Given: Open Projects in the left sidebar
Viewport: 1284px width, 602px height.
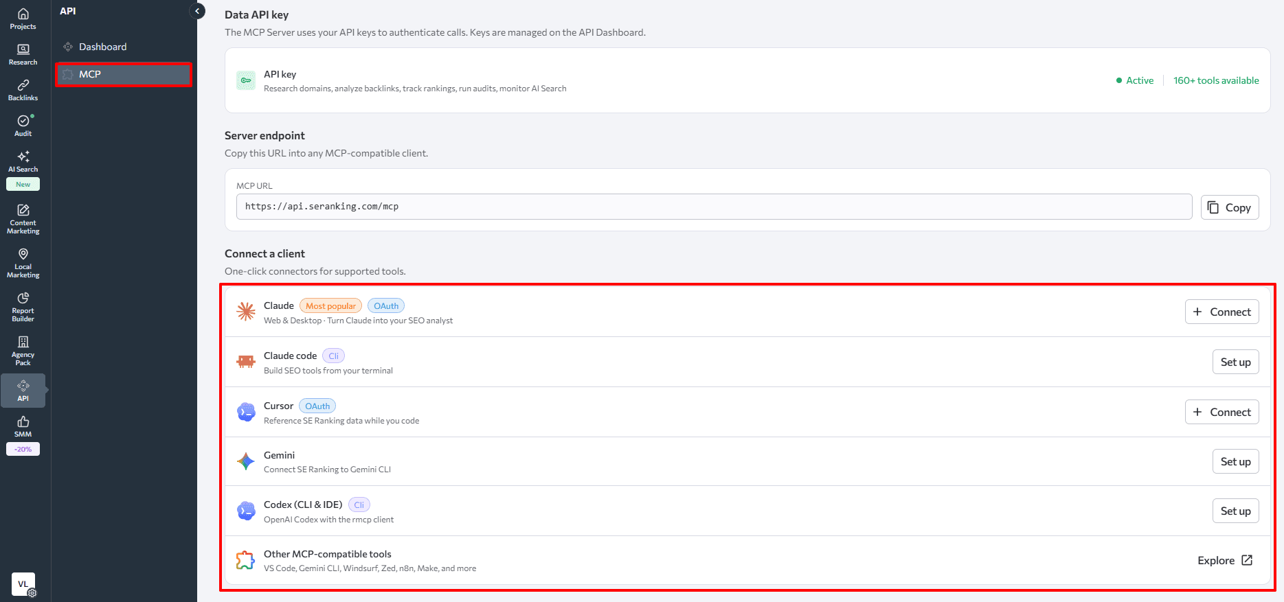Looking at the screenshot, I should [x=23, y=19].
